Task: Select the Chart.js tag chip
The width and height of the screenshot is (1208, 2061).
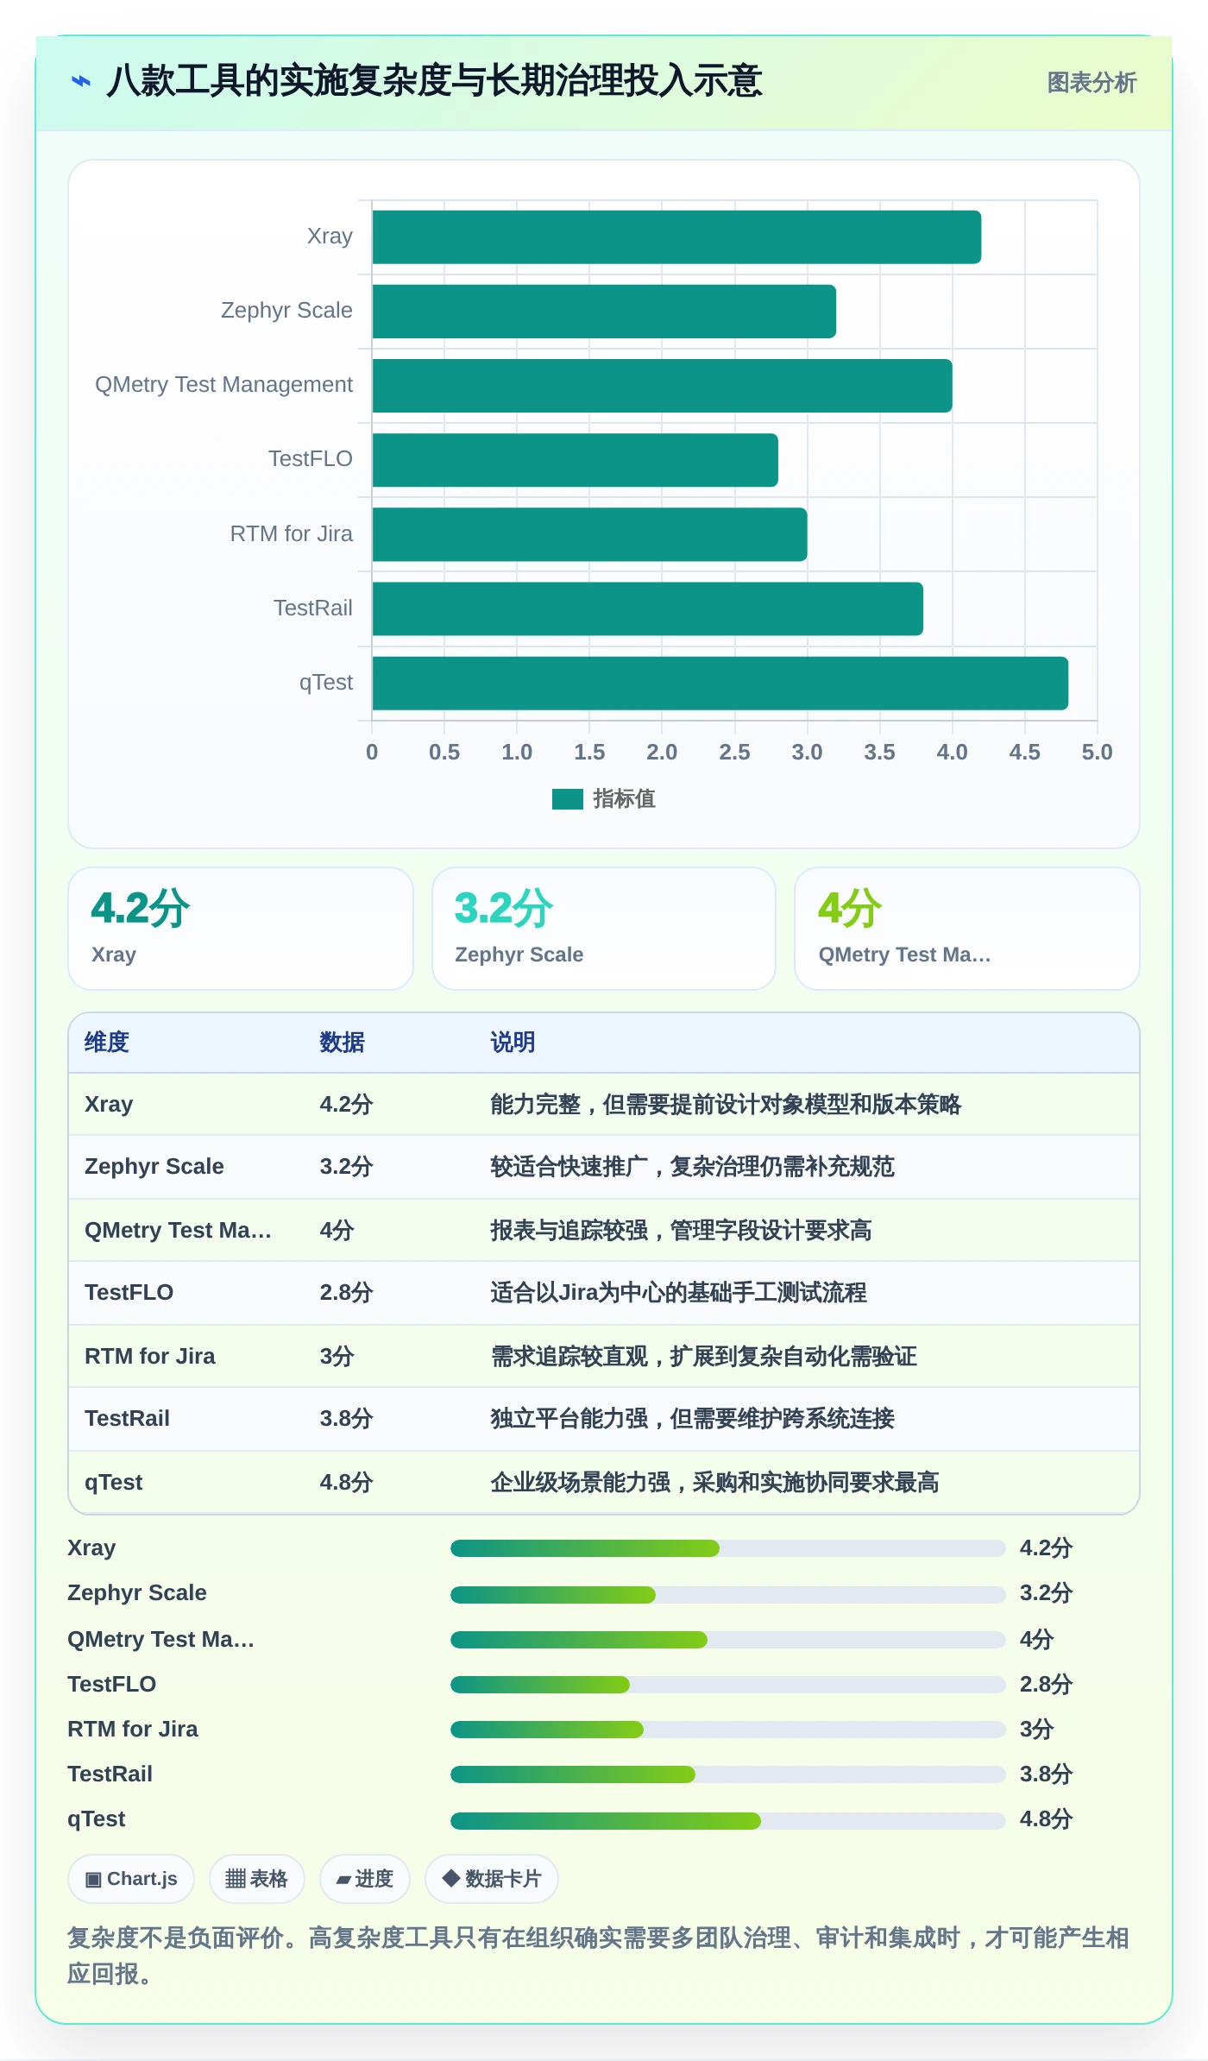Action: pyautogui.click(x=131, y=1879)
